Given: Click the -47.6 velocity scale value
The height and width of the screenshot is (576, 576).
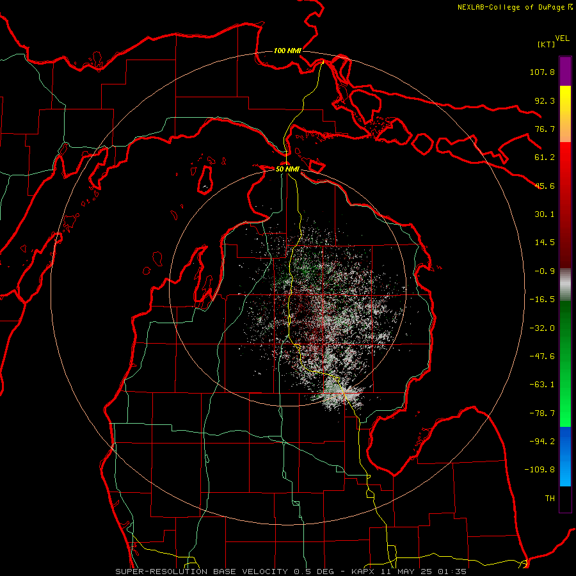Looking at the screenshot, I should [x=542, y=356].
